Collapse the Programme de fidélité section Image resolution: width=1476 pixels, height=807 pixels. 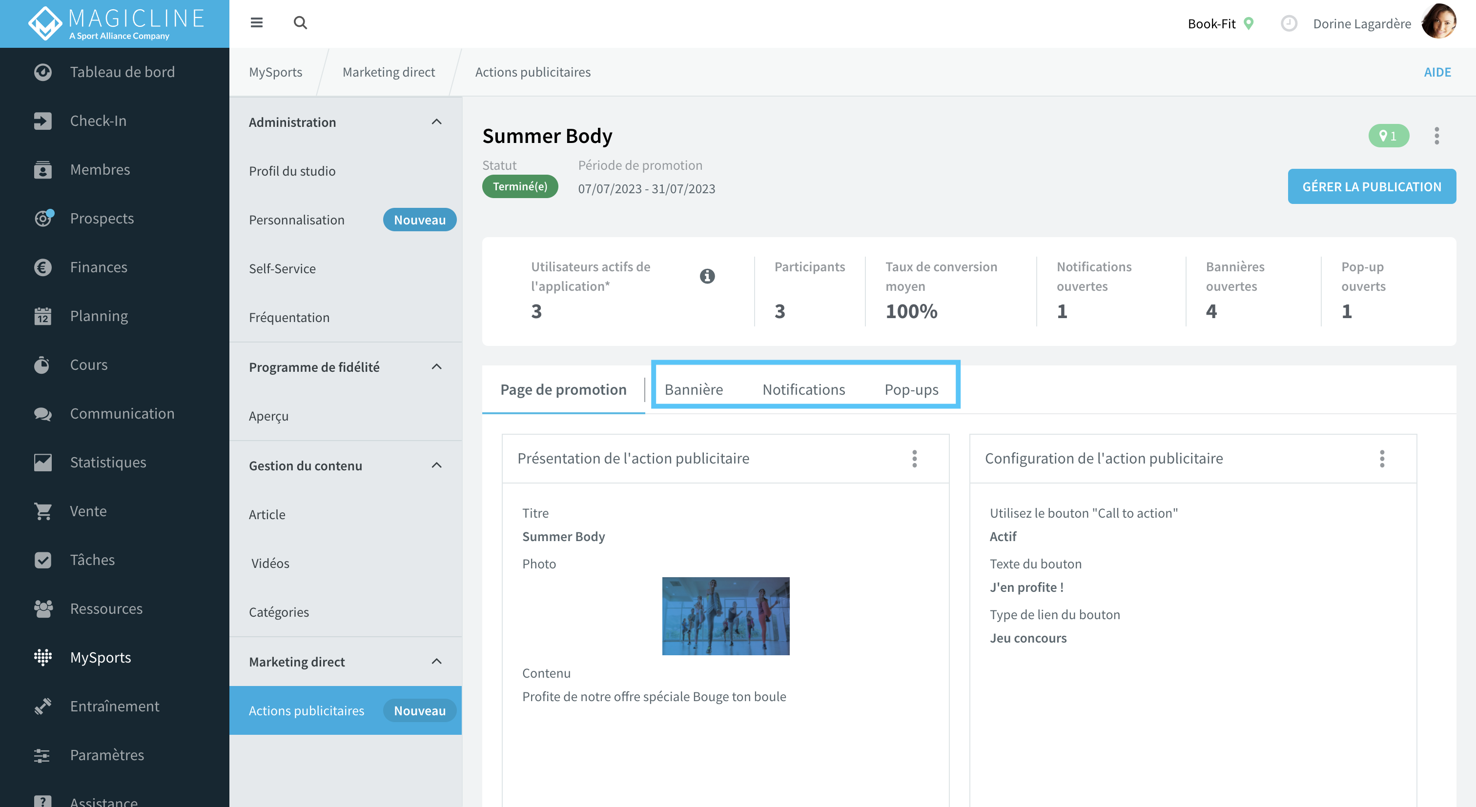coord(437,366)
